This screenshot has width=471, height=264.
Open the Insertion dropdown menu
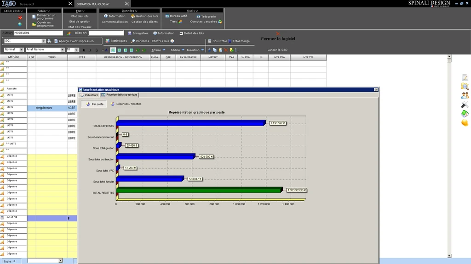202,50
